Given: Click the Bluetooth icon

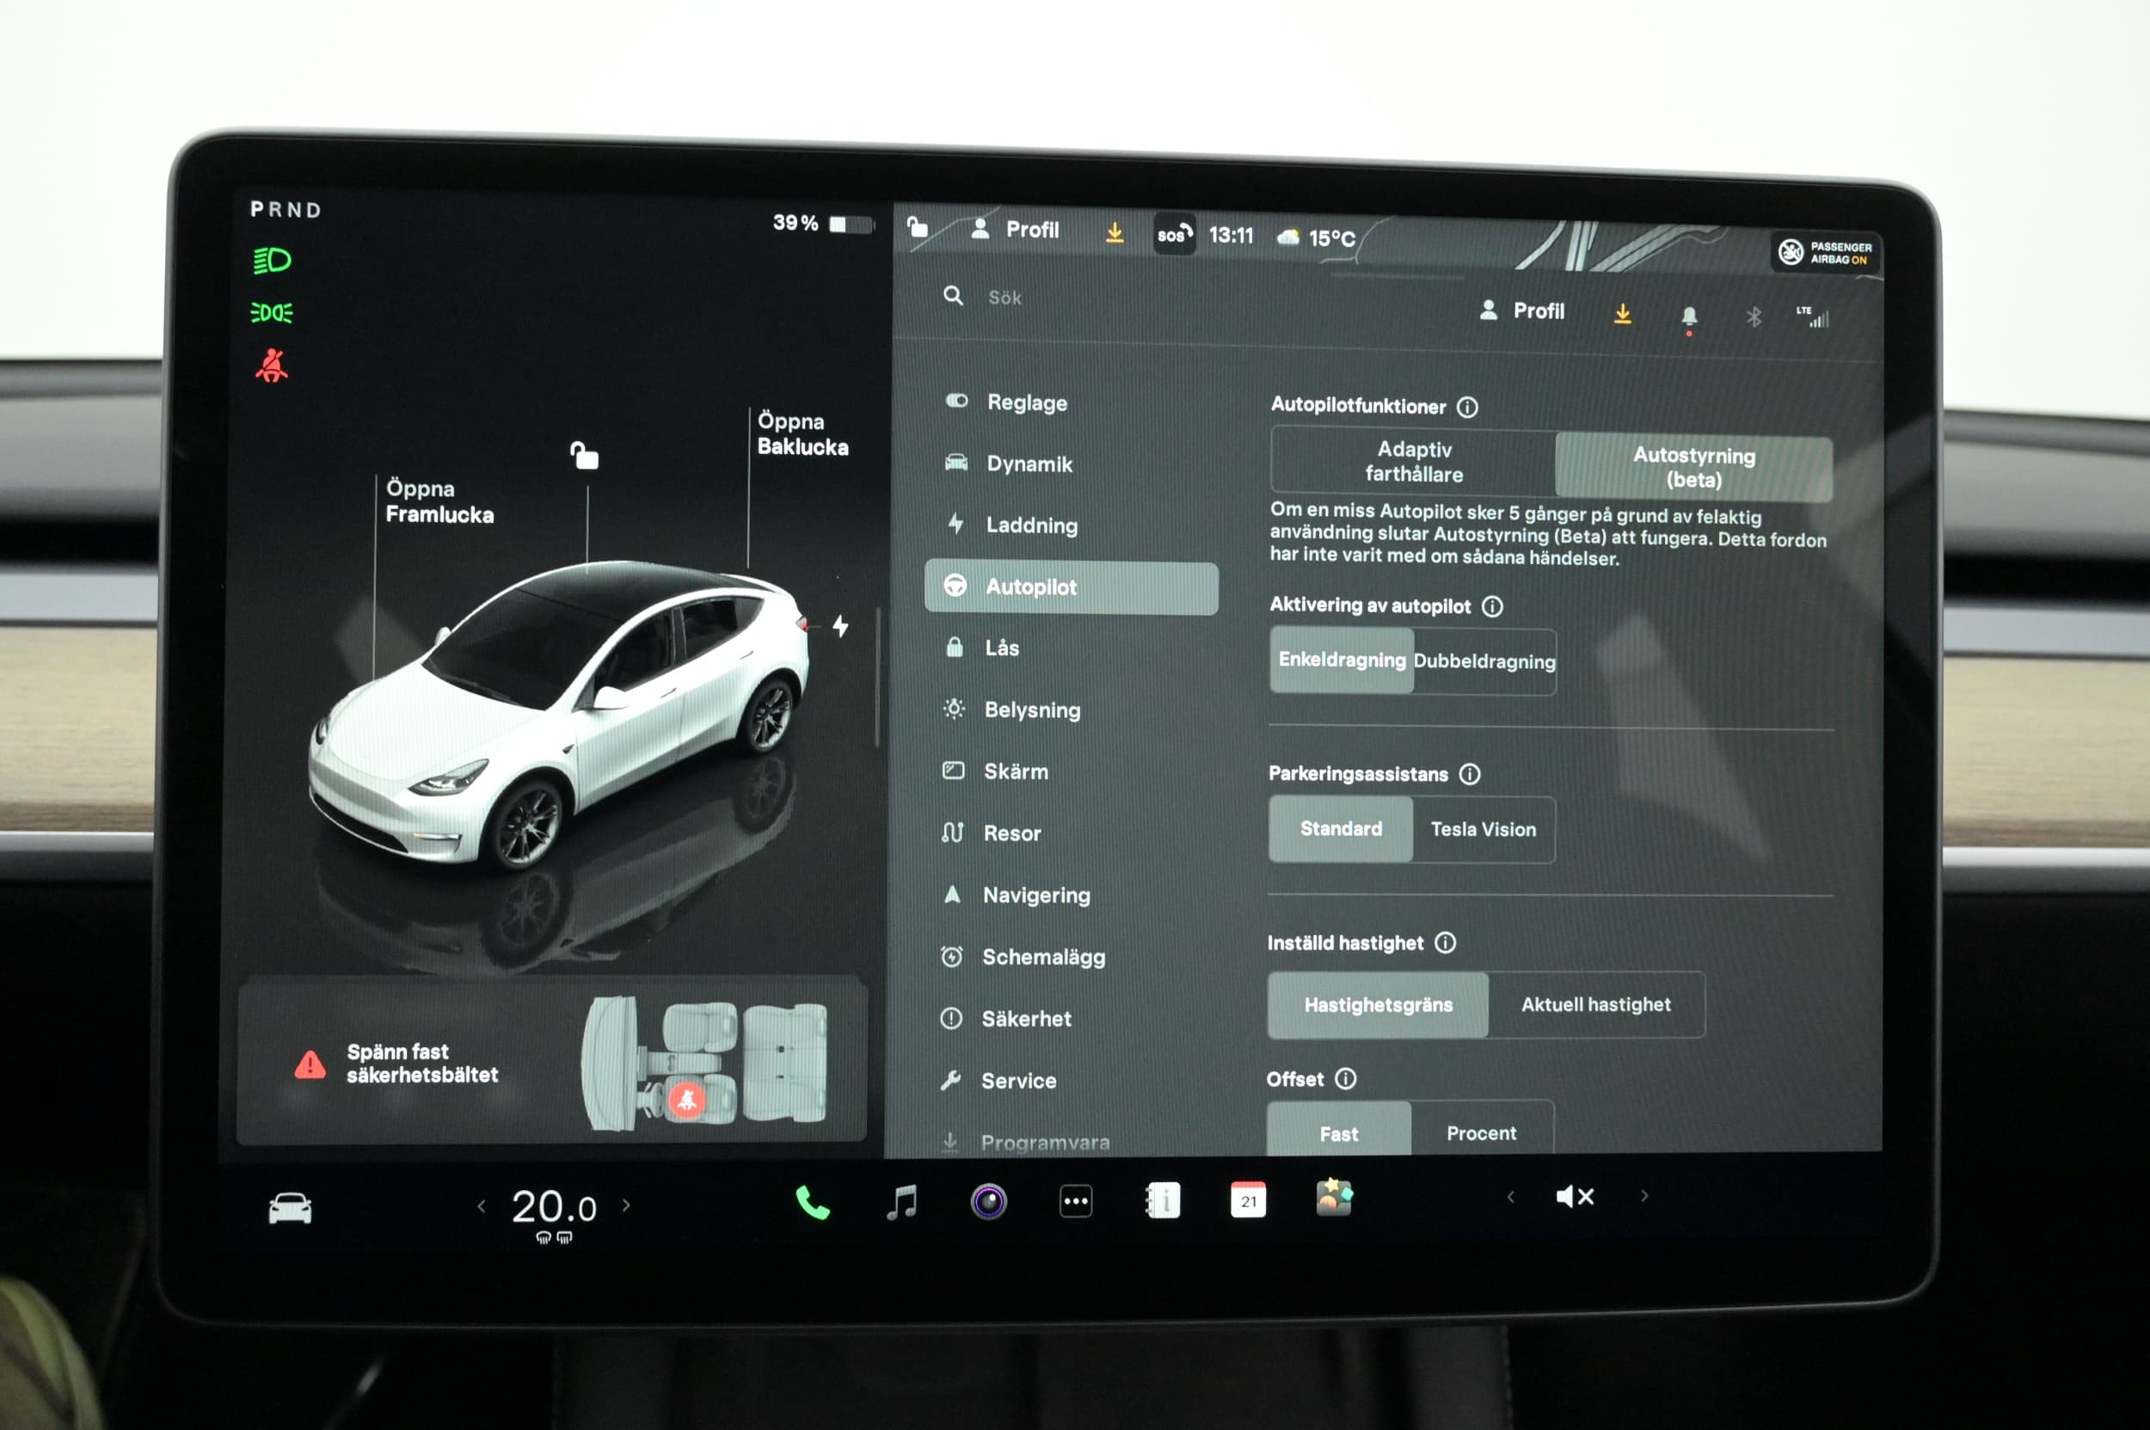Looking at the screenshot, I should (1754, 316).
